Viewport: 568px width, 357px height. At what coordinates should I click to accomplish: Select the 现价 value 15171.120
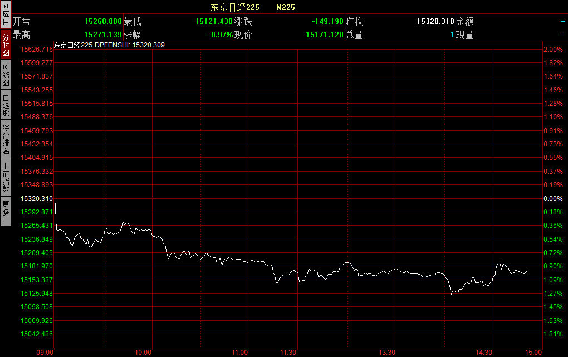click(x=325, y=35)
